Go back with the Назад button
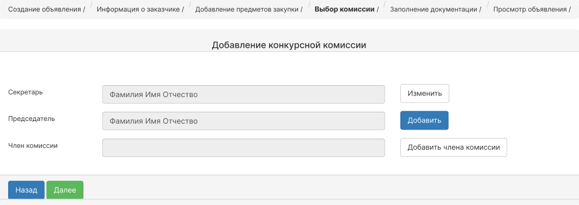 point(26,190)
